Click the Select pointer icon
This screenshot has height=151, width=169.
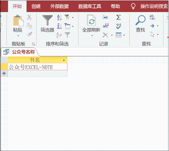pos(152,34)
